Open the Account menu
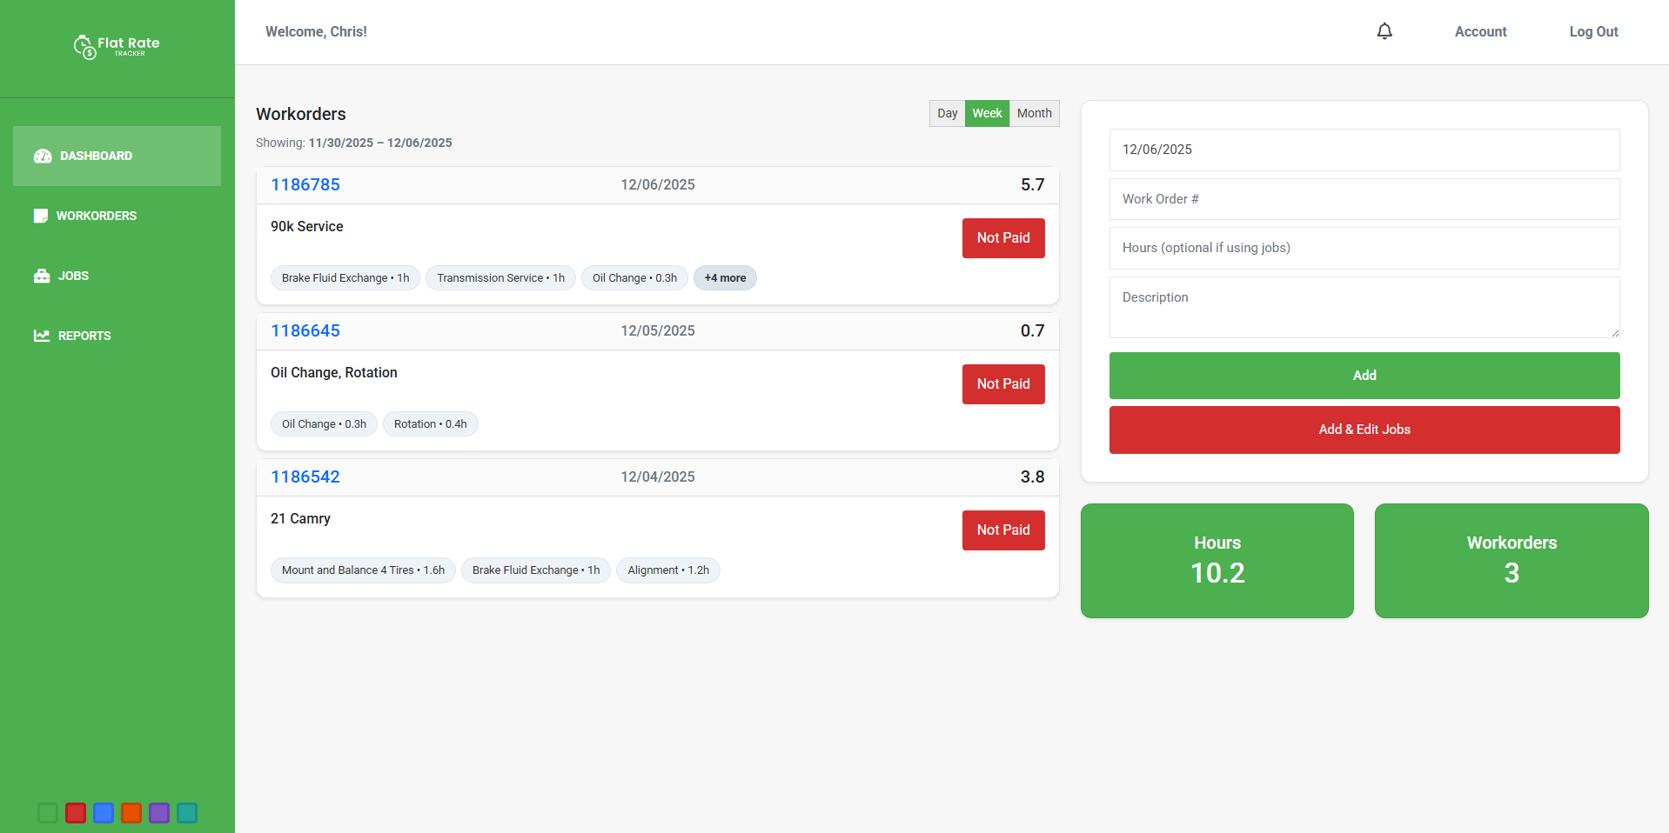The width and height of the screenshot is (1669, 833). 1480,31
